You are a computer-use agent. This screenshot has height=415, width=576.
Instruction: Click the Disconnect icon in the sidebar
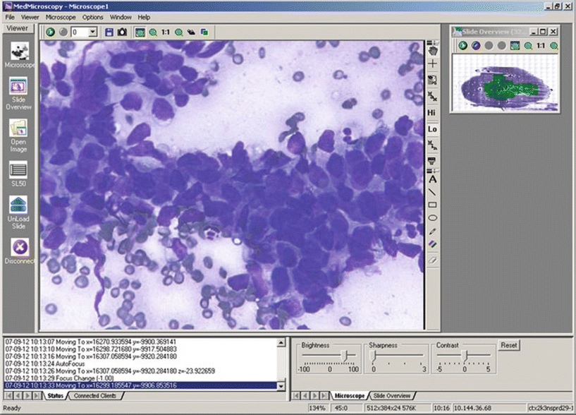[18, 251]
